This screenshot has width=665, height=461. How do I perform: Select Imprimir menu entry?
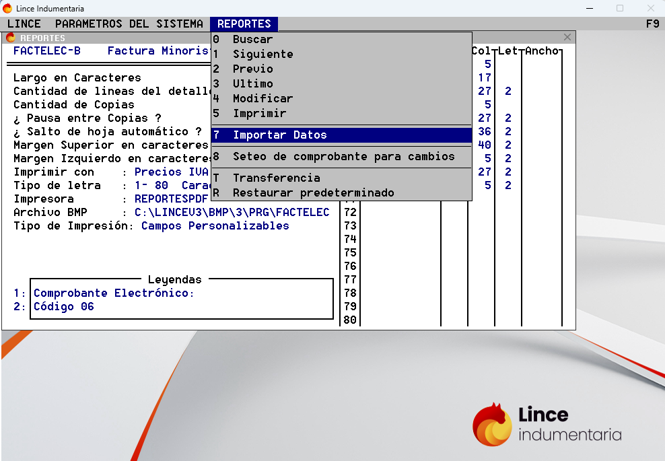(x=341, y=114)
